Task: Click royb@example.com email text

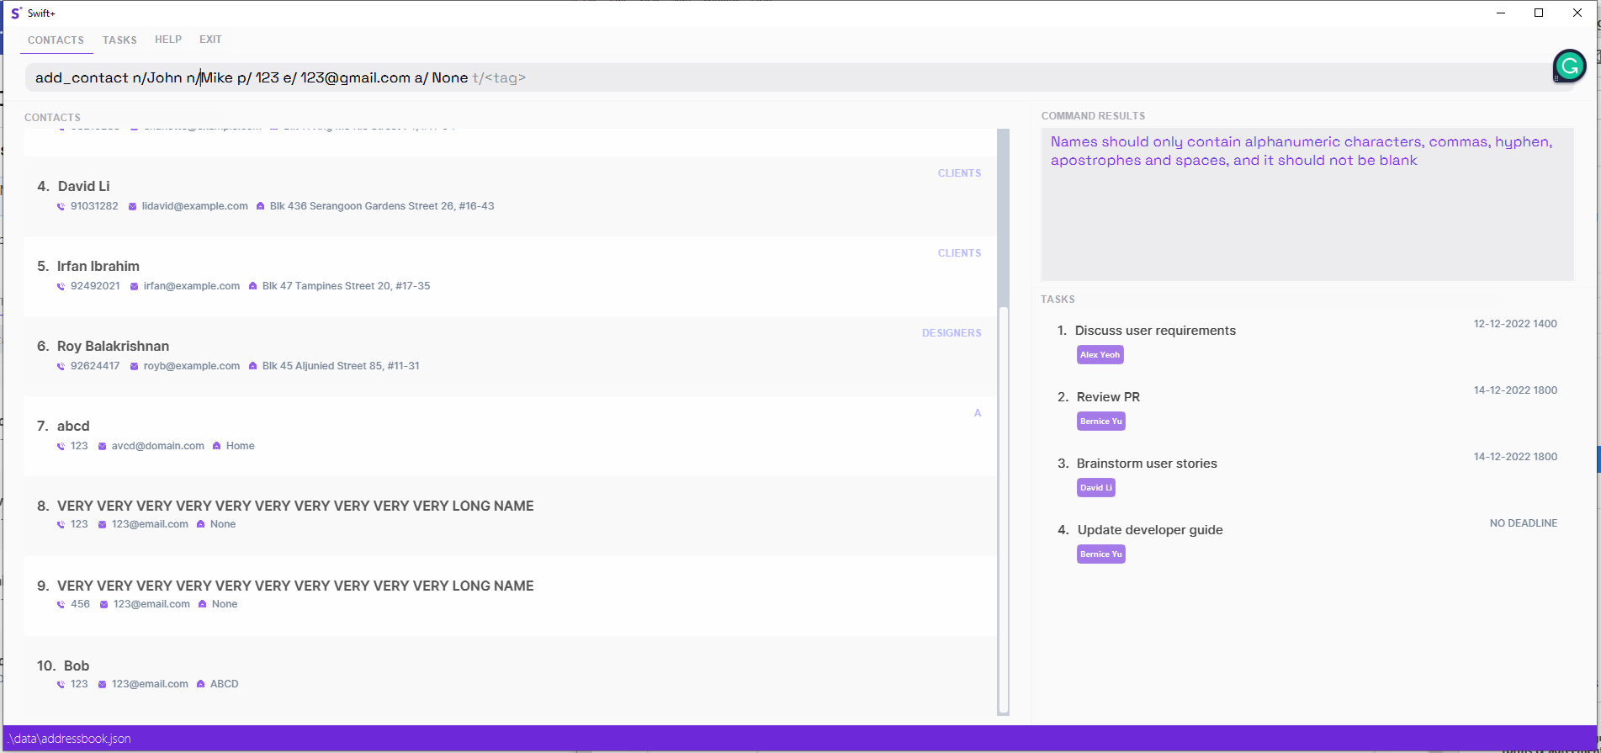Action: [x=192, y=366]
